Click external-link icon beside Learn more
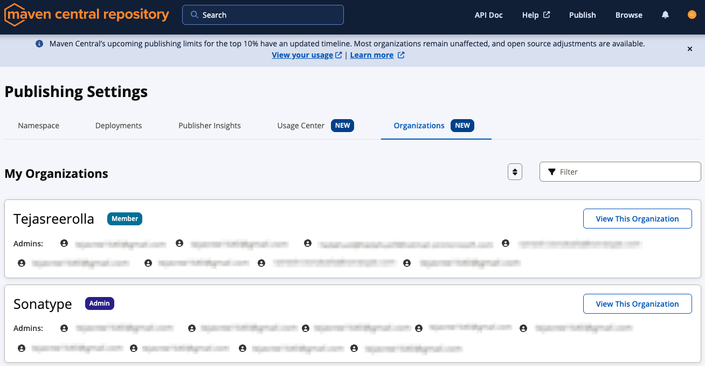The image size is (705, 366). pos(401,55)
